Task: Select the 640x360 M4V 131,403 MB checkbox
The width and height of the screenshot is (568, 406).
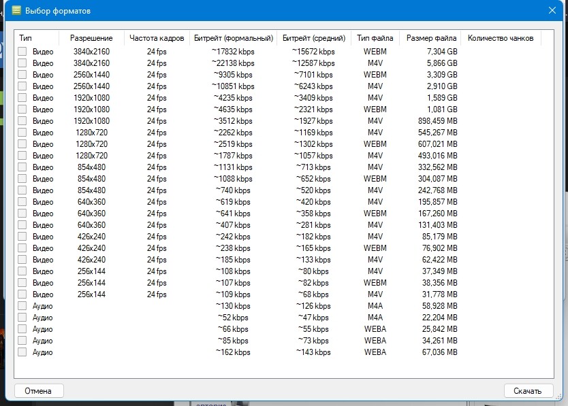Action: point(22,224)
